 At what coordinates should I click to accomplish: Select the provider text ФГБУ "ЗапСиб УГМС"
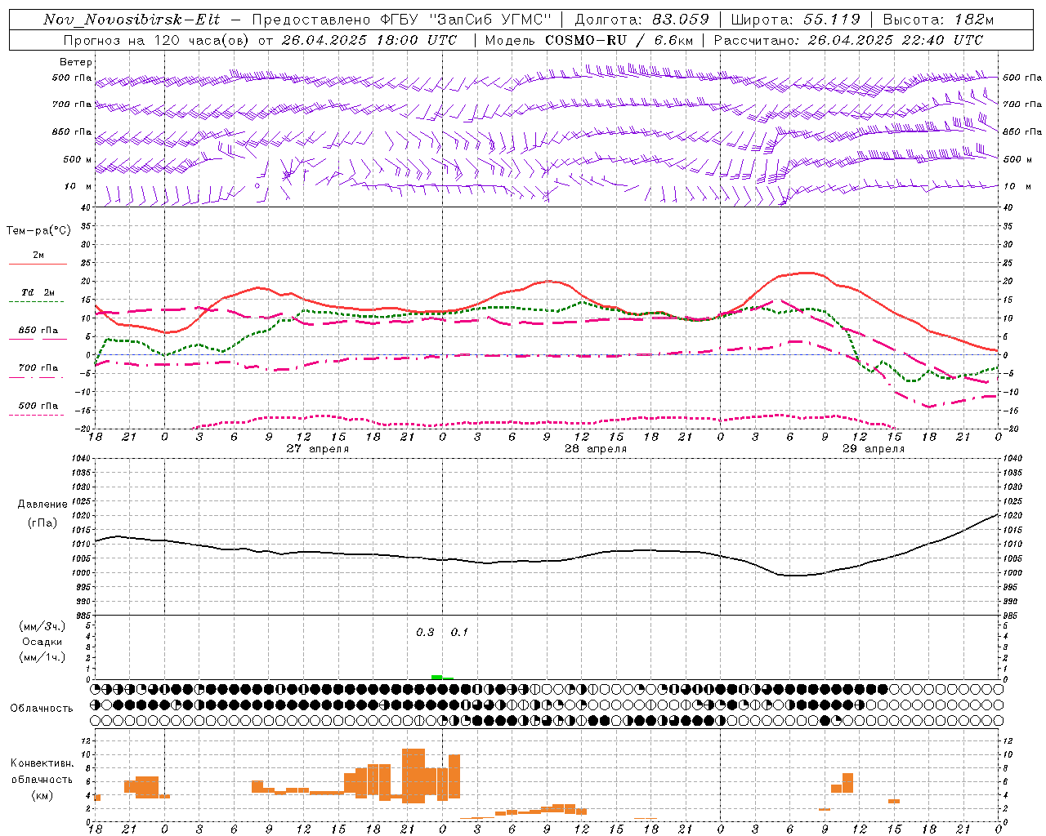click(x=466, y=20)
